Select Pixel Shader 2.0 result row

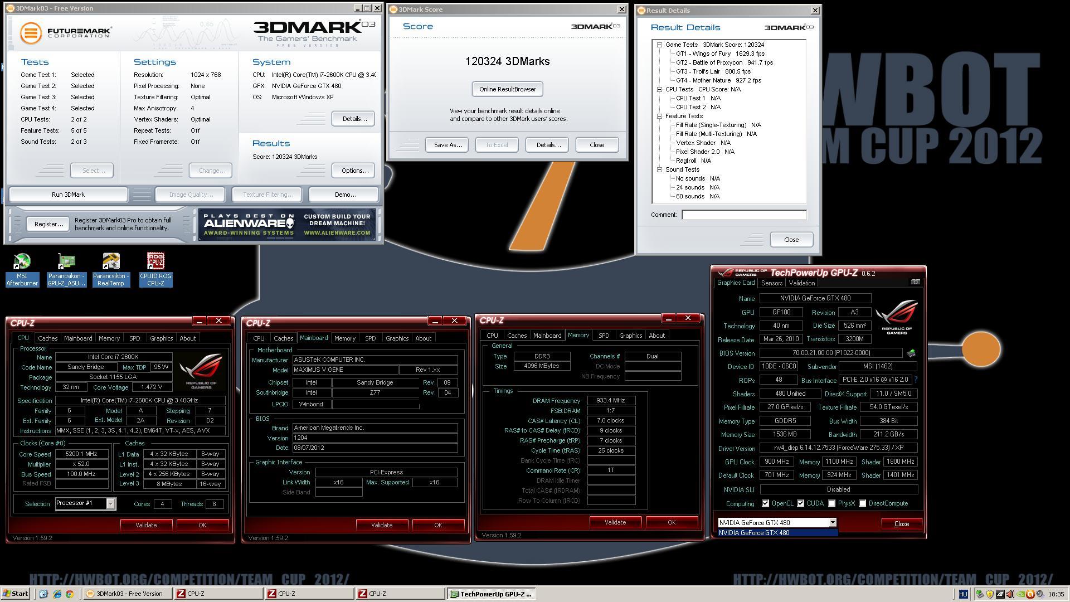click(705, 152)
